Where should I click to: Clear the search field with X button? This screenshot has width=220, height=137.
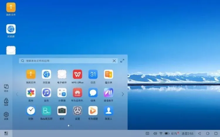pyautogui.click(x=114, y=61)
